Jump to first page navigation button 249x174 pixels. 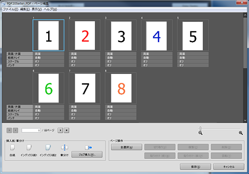click(x=9, y=130)
